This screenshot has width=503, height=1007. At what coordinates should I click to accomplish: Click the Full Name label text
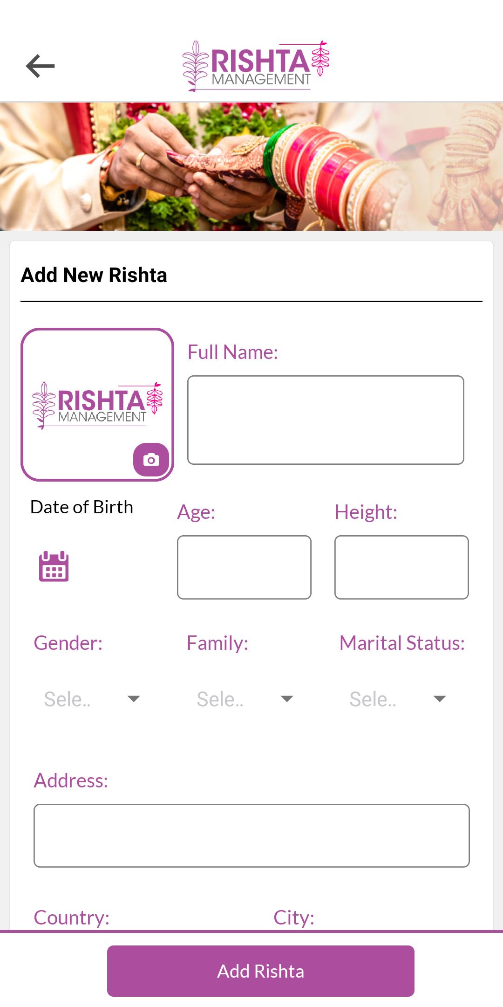[233, 352]
